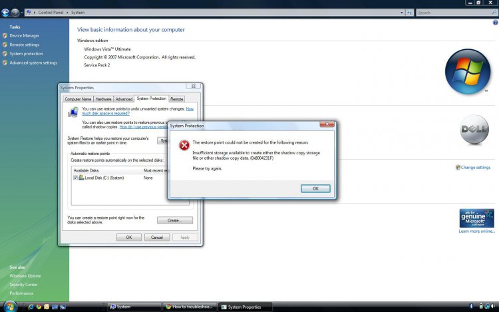
Task: Click the network globe tray icon
Action: tap(487, 306)
